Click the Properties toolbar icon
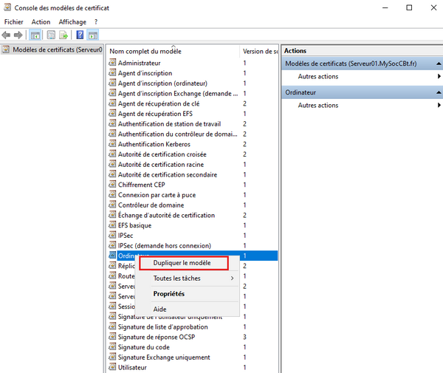Screen dimensions: 443x373 51,35
